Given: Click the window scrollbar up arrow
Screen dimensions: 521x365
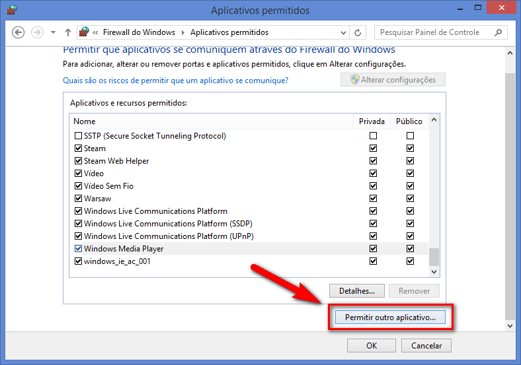Looking at the screenshot, I should click(x=510, y=53).
